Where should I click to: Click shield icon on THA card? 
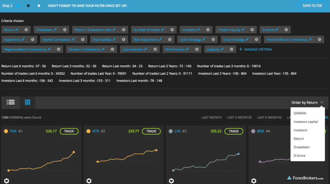coord(6,181)
